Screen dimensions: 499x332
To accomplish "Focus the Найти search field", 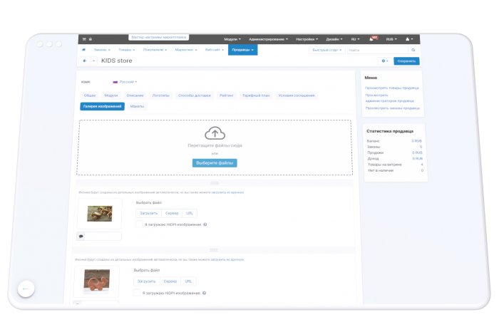I will pos(377,50).
